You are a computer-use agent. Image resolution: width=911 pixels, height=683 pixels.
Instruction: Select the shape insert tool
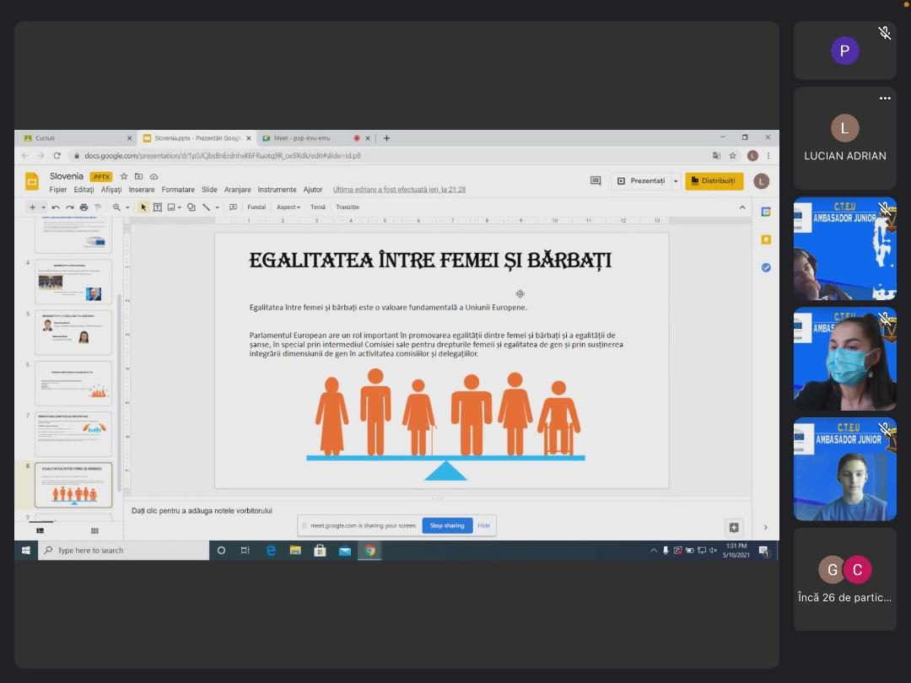click(191, 207)
